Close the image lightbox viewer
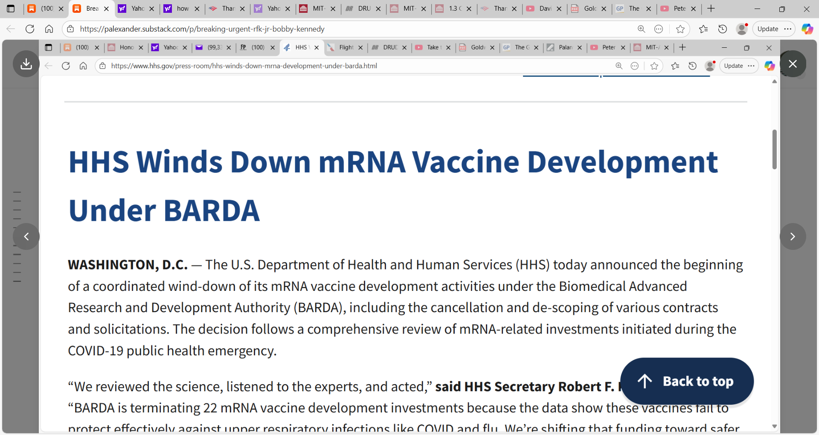This screenshot has width=819, height=435. coord(793,64)
